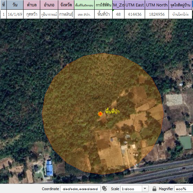Screen dimensions: 193x193
Task: Click the จังหวัด column header
Action: coord(66,5)
